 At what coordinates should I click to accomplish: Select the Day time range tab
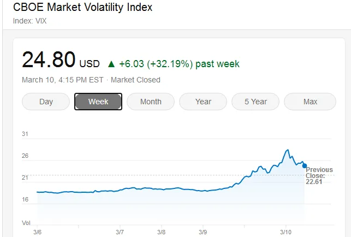pyautogui.click(x=46, y=102)
